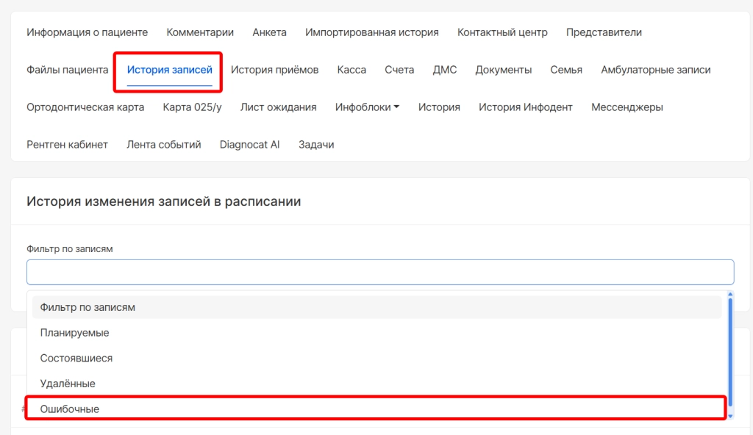Viewport: 753px width, 435px height.
Task: Open the Файлы пациента tab
Action: click(67, 70)
